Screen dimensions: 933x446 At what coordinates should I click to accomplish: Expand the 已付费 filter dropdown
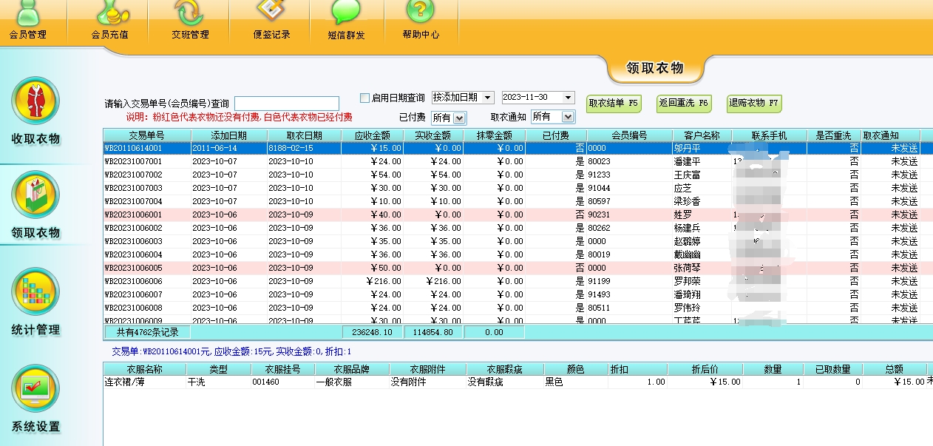[x=459, y=118]
